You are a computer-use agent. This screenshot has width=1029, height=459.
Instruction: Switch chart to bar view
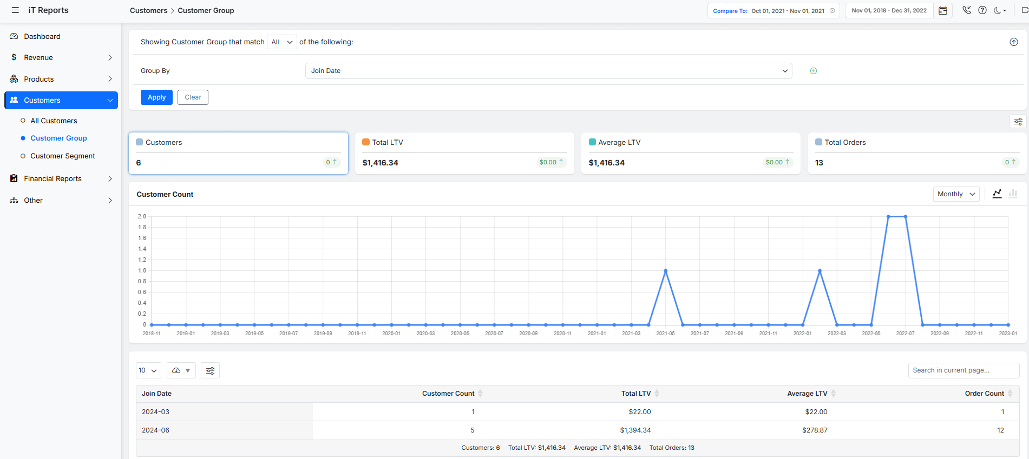[1013, 194]
